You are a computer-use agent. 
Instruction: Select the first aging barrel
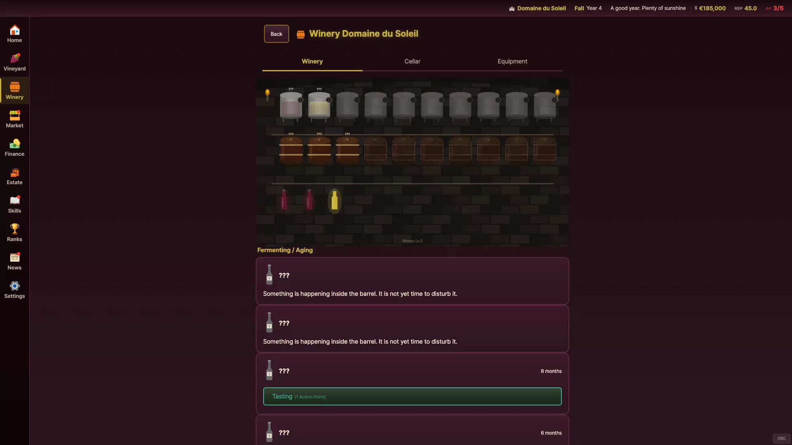(x=291, y=150)
